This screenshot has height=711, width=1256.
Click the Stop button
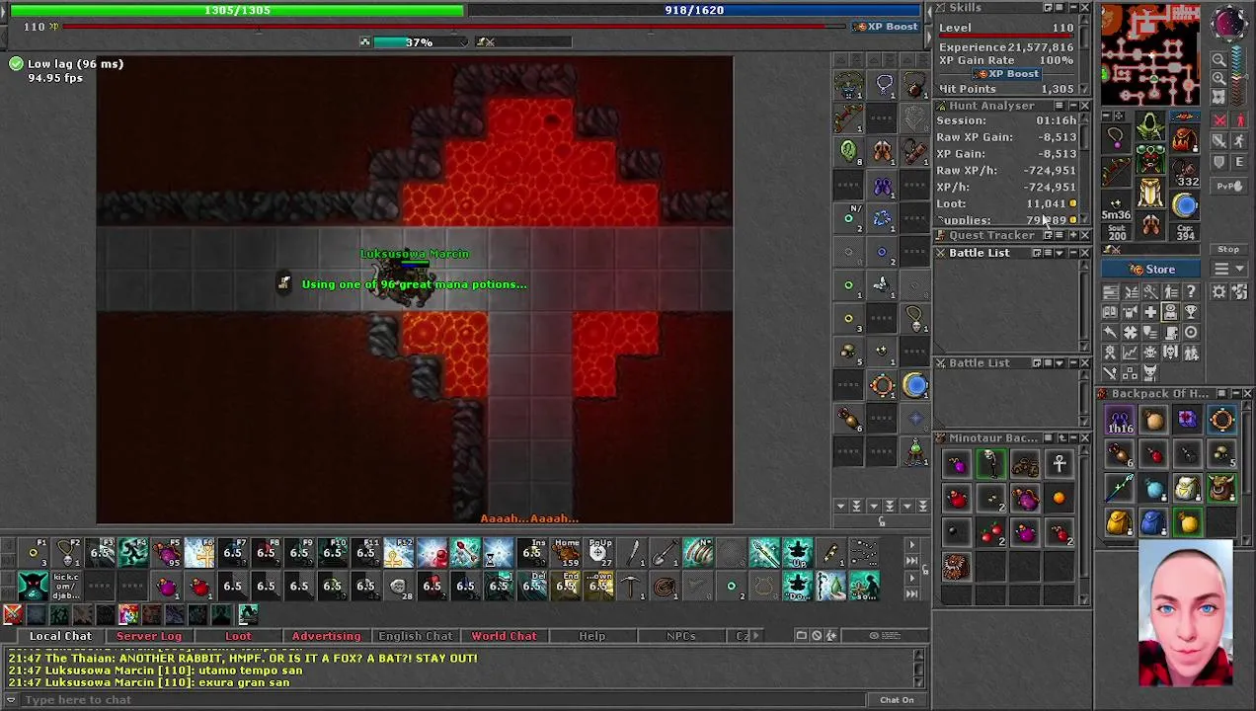[1229, 250]
